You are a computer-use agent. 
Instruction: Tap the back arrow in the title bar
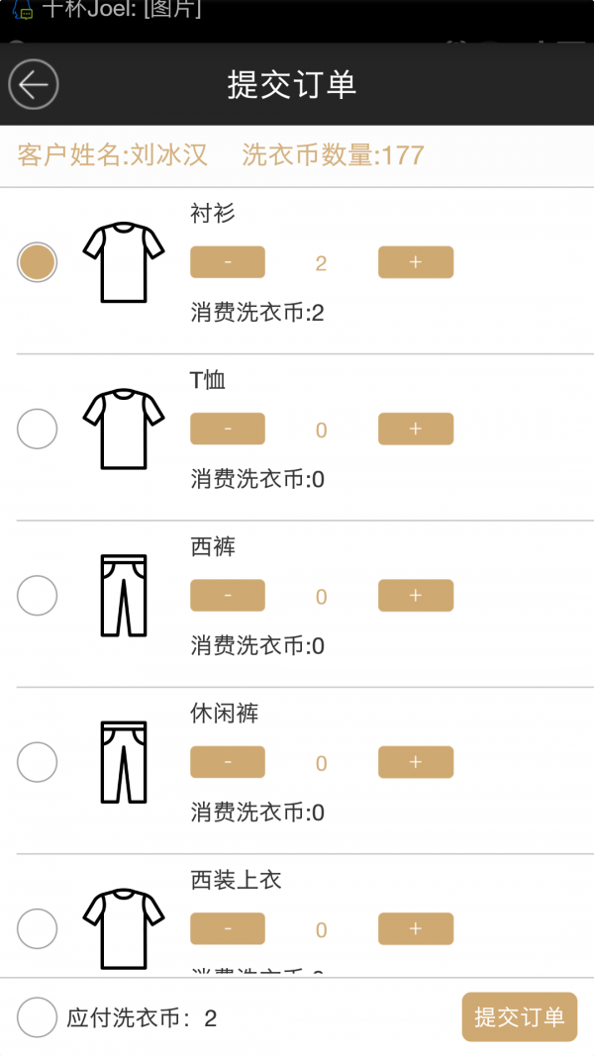click(x=33, y=83)
